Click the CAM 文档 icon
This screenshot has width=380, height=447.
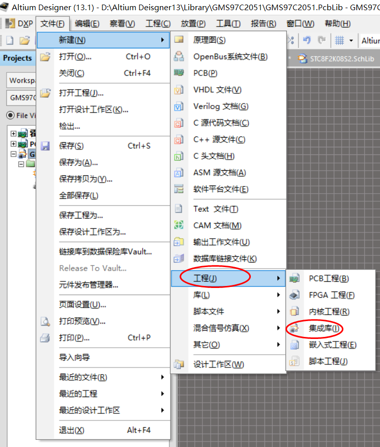[x=179, y=225]
